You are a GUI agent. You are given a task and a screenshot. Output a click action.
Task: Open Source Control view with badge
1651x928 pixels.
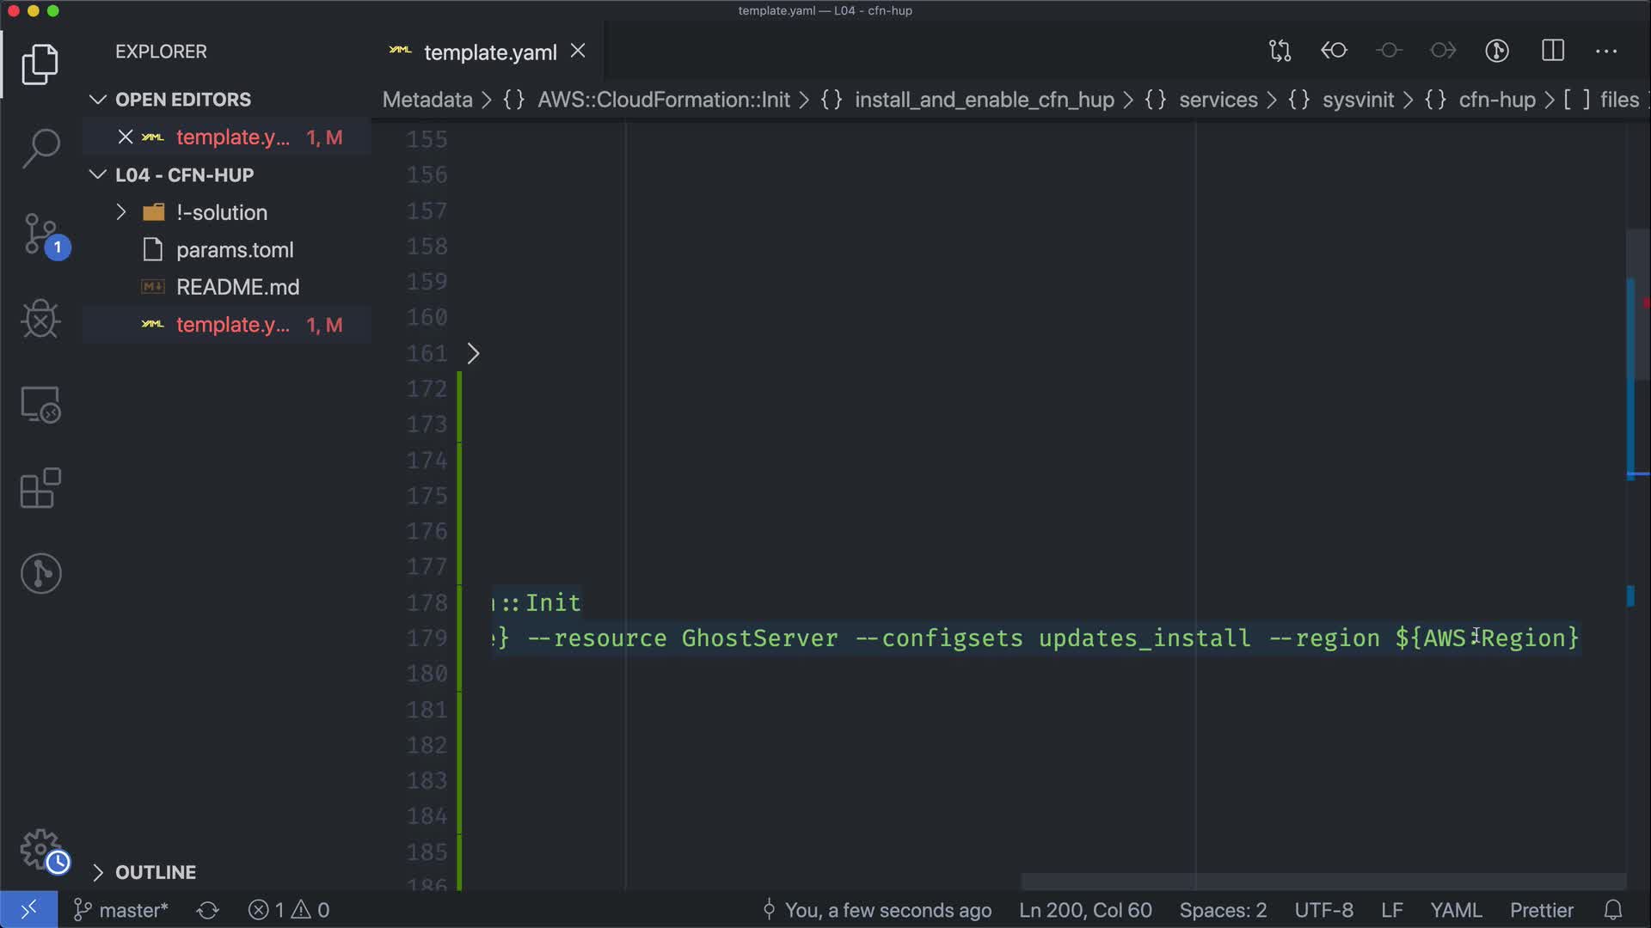[x=40, y=234]
